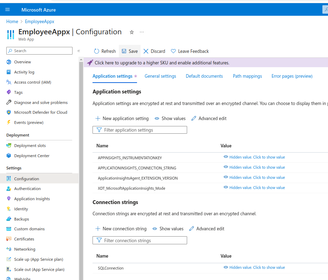328x280 pixels.
Task: Switch to the Application settings tab
Action: pyautogui.click(x=112, y=76)
